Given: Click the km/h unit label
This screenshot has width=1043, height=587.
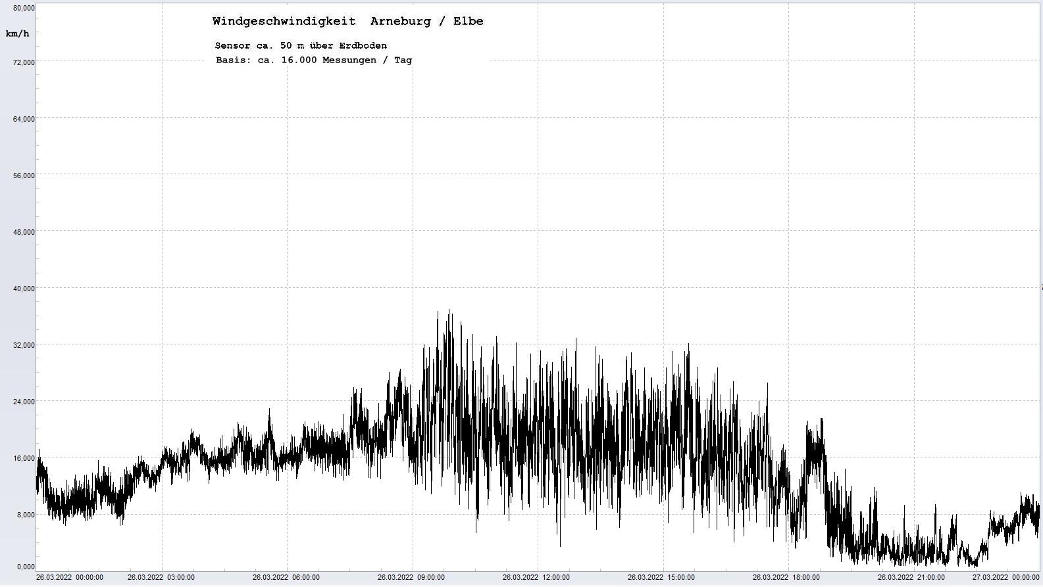Looking at the screenshot, I should click(x=17, y=34).
